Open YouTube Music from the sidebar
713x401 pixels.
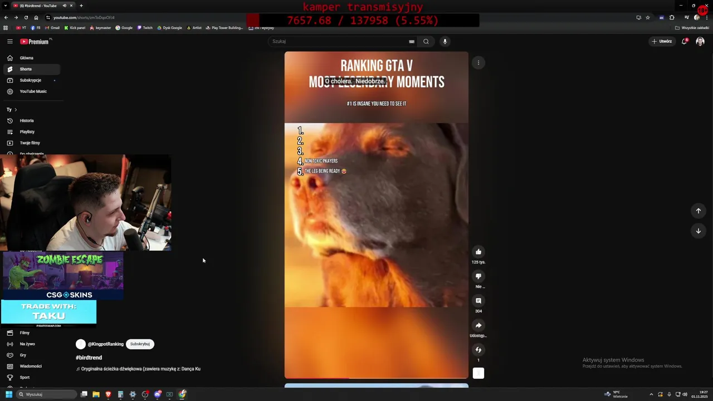pyautogui.click(x=31, y=91)
